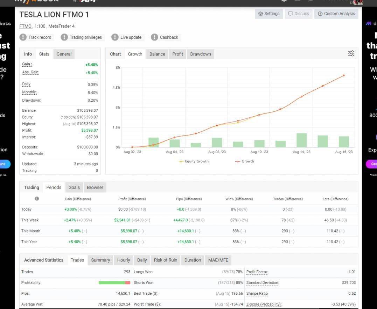Open the MAE/MFE statistics tab
The width and height of the screenshot is (377, 309).
(x=218, y=260)
